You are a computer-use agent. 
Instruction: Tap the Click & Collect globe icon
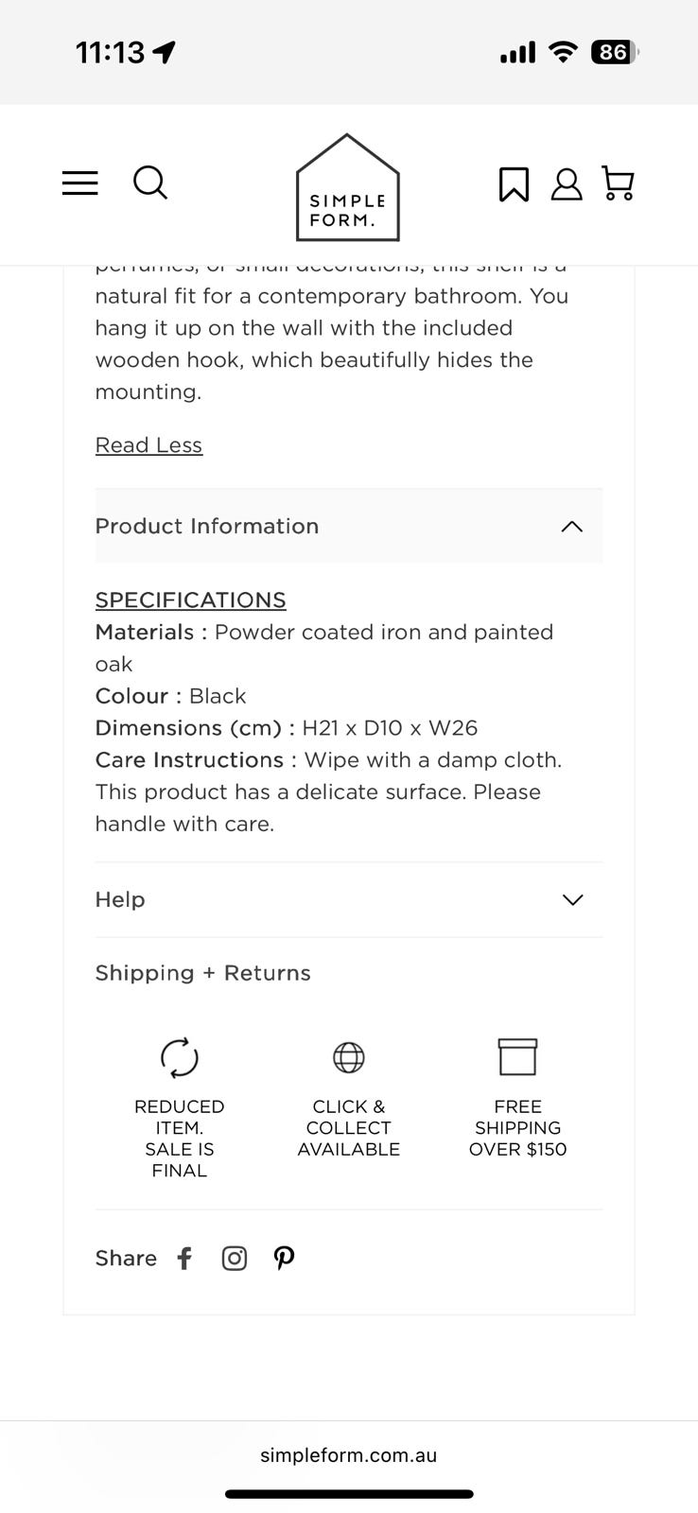[349, 1057]
